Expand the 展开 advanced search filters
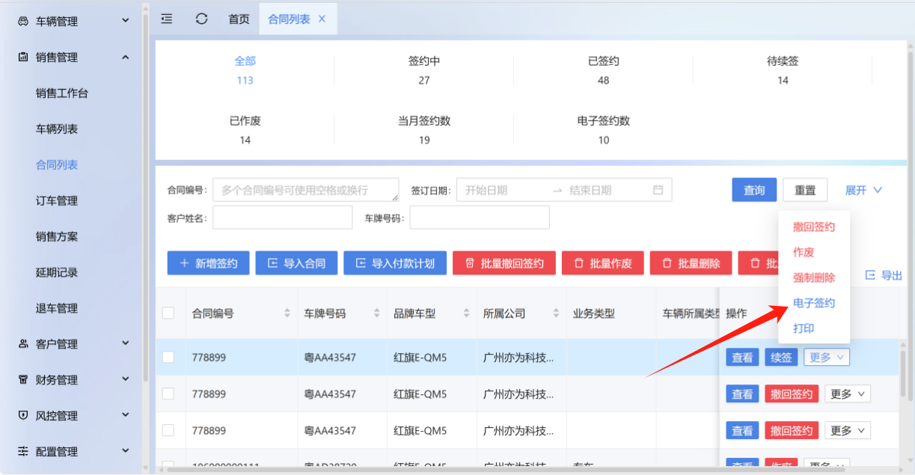 click(863, 190)
